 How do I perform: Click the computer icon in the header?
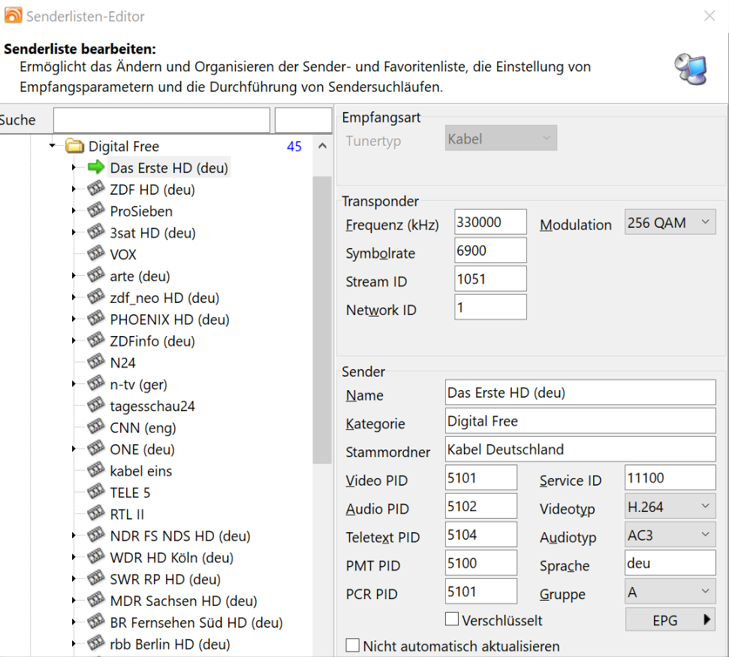[691, 69]
